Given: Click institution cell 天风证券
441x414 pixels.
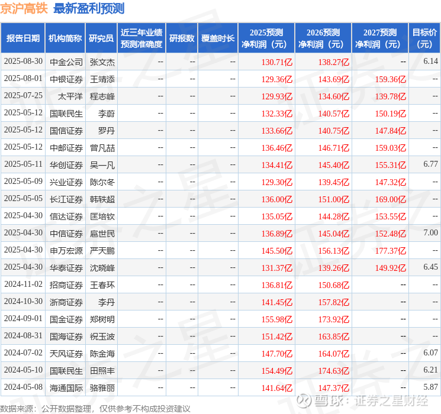Looking at the screenshot, I should [66, 354].
